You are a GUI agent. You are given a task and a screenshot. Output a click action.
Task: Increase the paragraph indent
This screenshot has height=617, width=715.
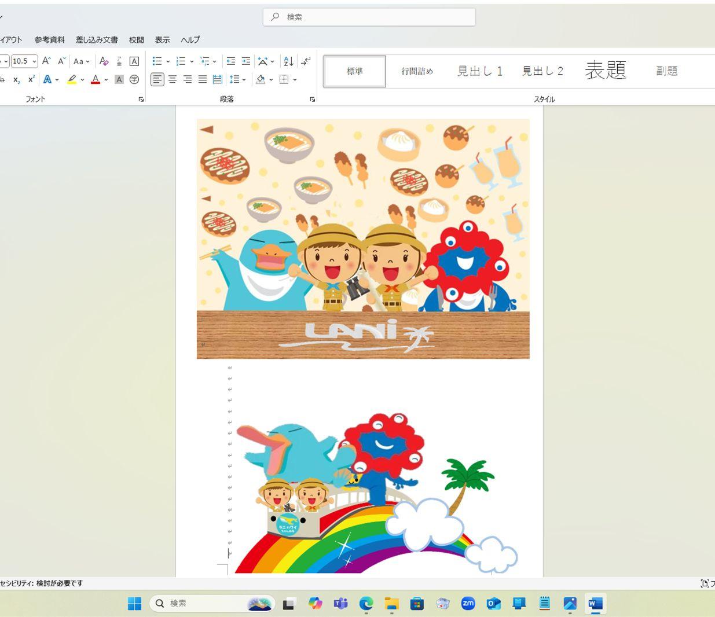click(246, 61)
